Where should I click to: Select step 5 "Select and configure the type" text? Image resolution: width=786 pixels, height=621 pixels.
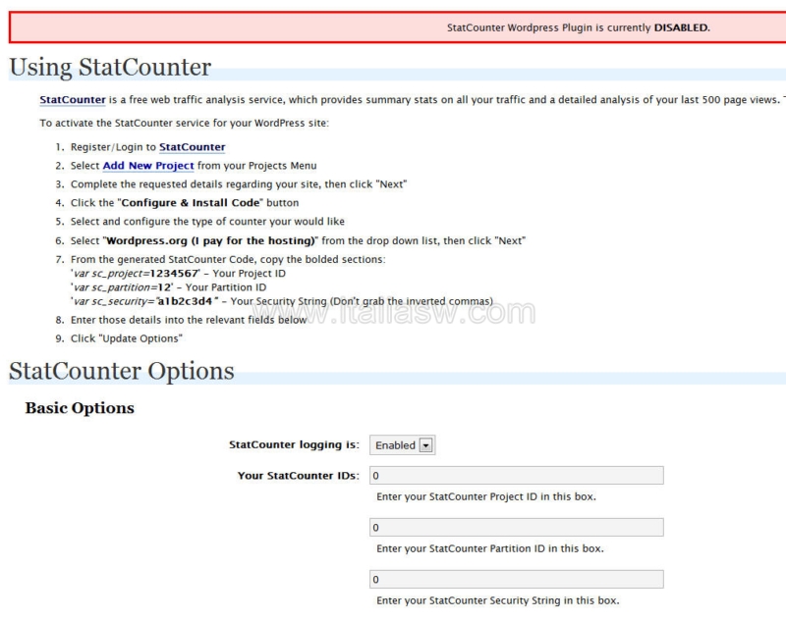[207, 221]
